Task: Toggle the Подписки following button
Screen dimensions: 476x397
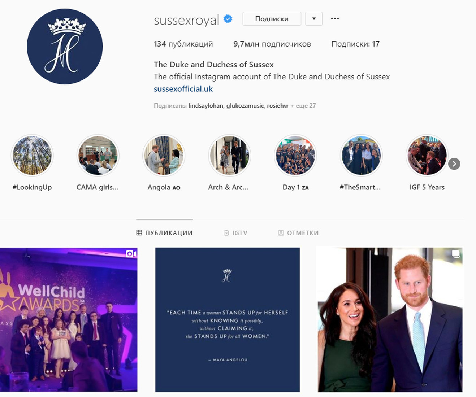Action: click(272, 19)
